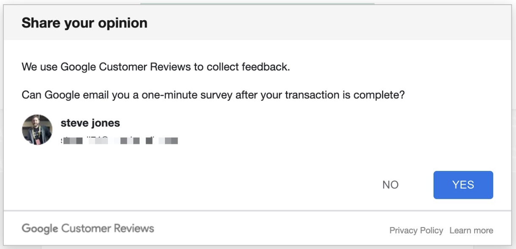Decline the survey with NO
Viewport: 516px width, 249px height.
[x=390, y=185]
